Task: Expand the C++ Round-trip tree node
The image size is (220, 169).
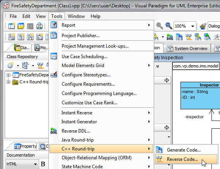Action: click(x=8, y=82)
